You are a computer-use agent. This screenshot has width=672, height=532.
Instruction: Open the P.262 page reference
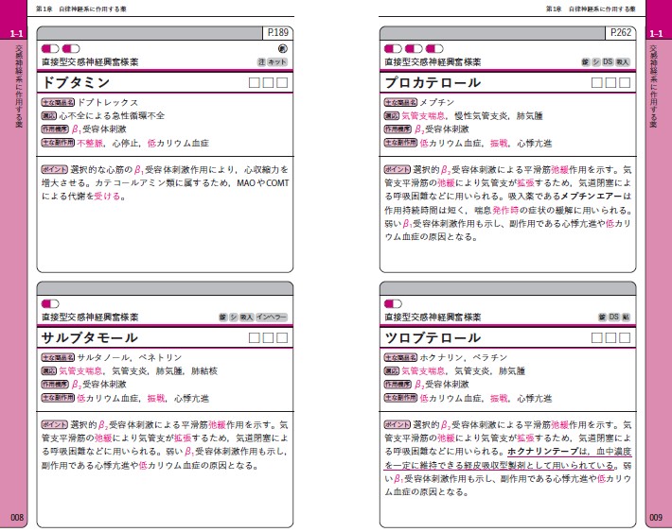click(620, 32)
